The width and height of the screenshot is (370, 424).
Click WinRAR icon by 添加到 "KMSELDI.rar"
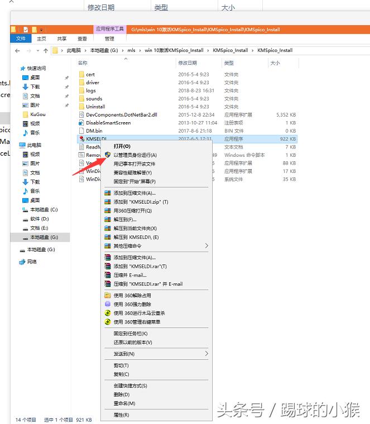(108, 266)
